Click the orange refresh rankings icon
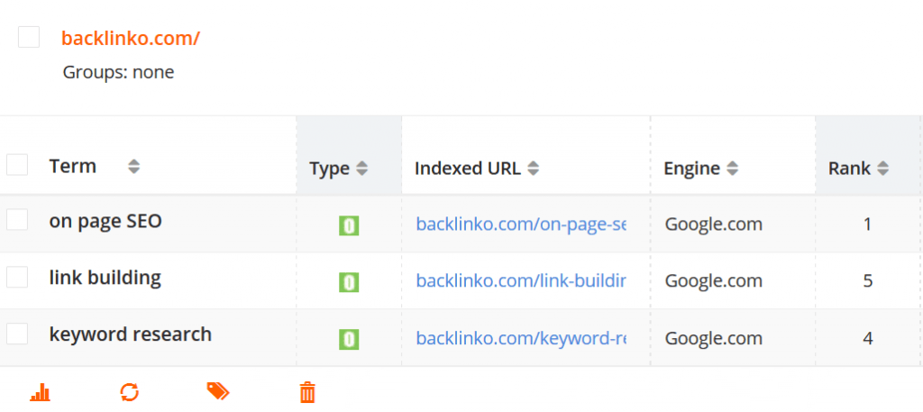The height and width of the screenshot is (412, 923). coord(130,392)
